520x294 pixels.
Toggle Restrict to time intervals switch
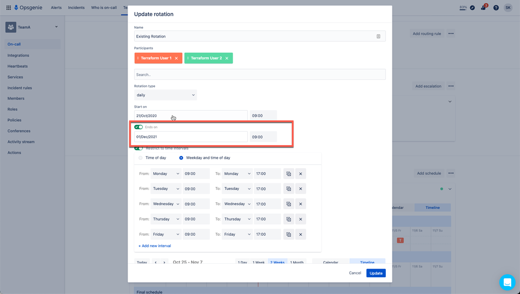[138, 148]
